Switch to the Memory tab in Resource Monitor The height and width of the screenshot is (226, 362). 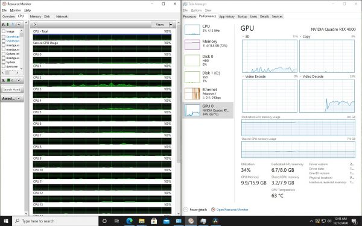coord(36,16)
